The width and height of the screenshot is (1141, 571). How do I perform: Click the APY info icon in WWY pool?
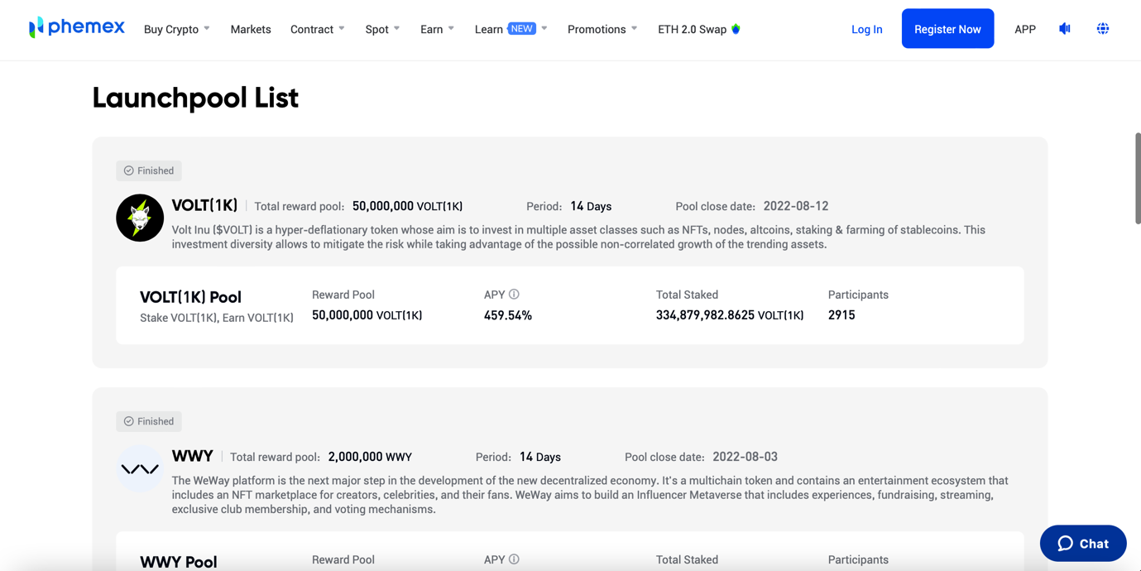514,559
